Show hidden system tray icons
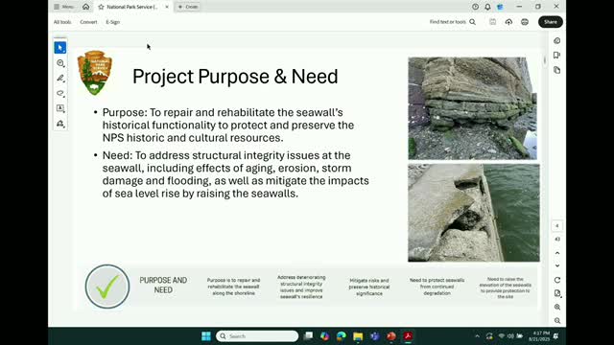 [x=477, y=336]
